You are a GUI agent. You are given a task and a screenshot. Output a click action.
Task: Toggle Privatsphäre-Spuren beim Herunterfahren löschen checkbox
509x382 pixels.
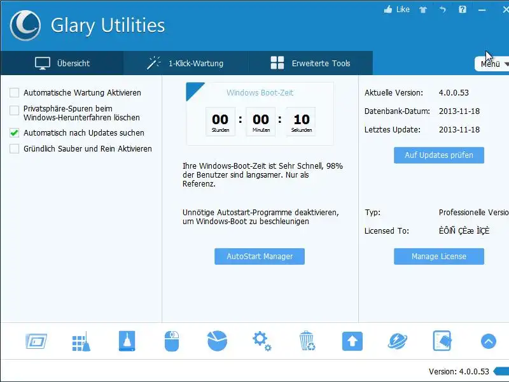coord(14,110)
